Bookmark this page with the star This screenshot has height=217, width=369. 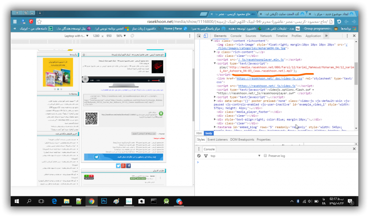click(39, 21)
